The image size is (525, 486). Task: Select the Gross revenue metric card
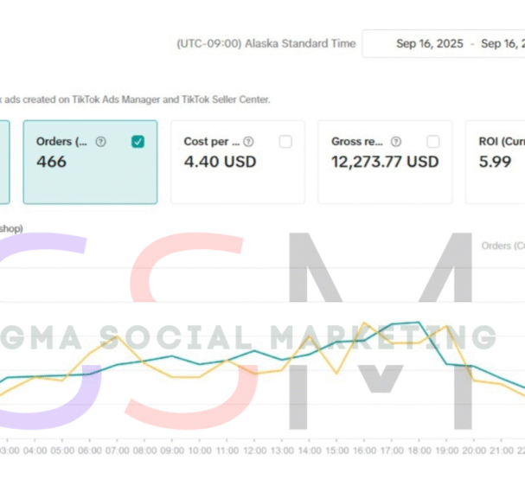pyautogui.click(x=385, y=162)
